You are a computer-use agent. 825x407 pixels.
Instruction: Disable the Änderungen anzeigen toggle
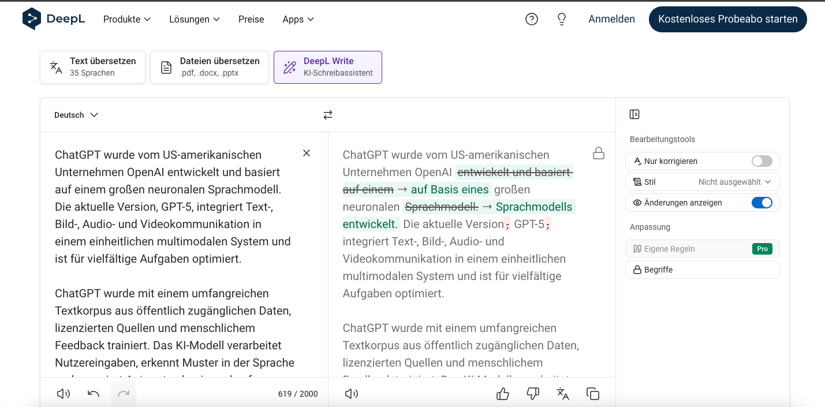(761, 203)
